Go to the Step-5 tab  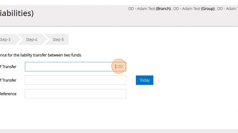coord(58,40)
